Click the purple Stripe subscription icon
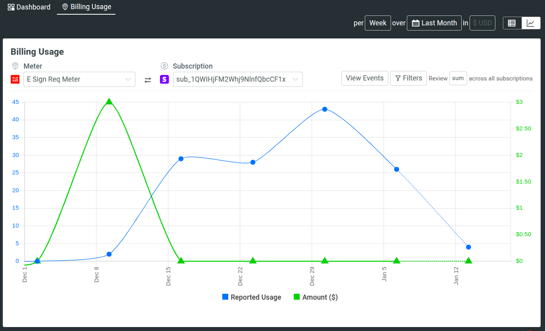Screen dimensions: 545x331 tap(164, 79)
